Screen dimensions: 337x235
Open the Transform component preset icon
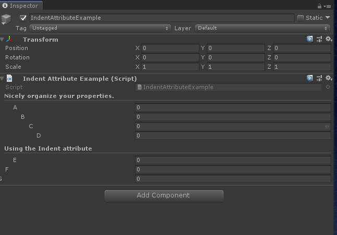point(319,39)
